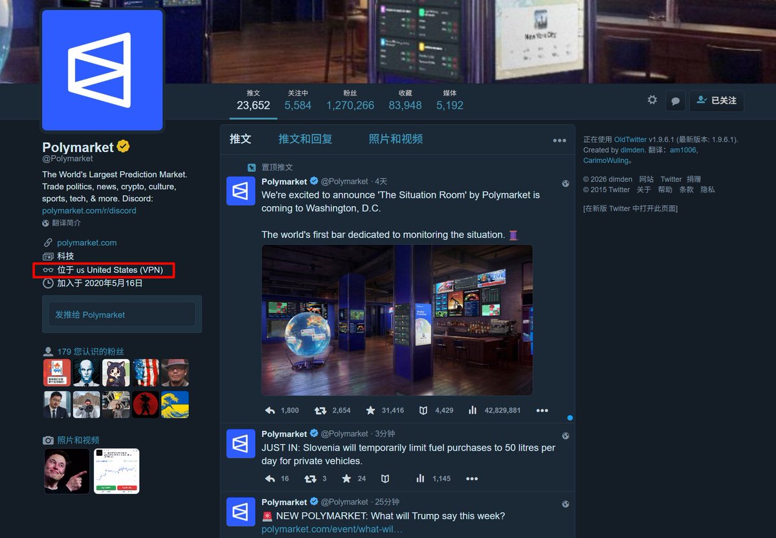Viewport: 776px width, 538px height.
Task: Reply to the Slovenia fuel limit tweet
Action: [x=270, y=479]
